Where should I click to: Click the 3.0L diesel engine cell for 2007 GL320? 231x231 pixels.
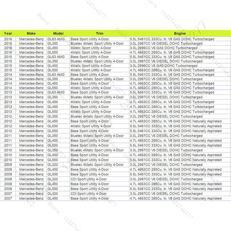pyautogui.click(x=180, y=193)
